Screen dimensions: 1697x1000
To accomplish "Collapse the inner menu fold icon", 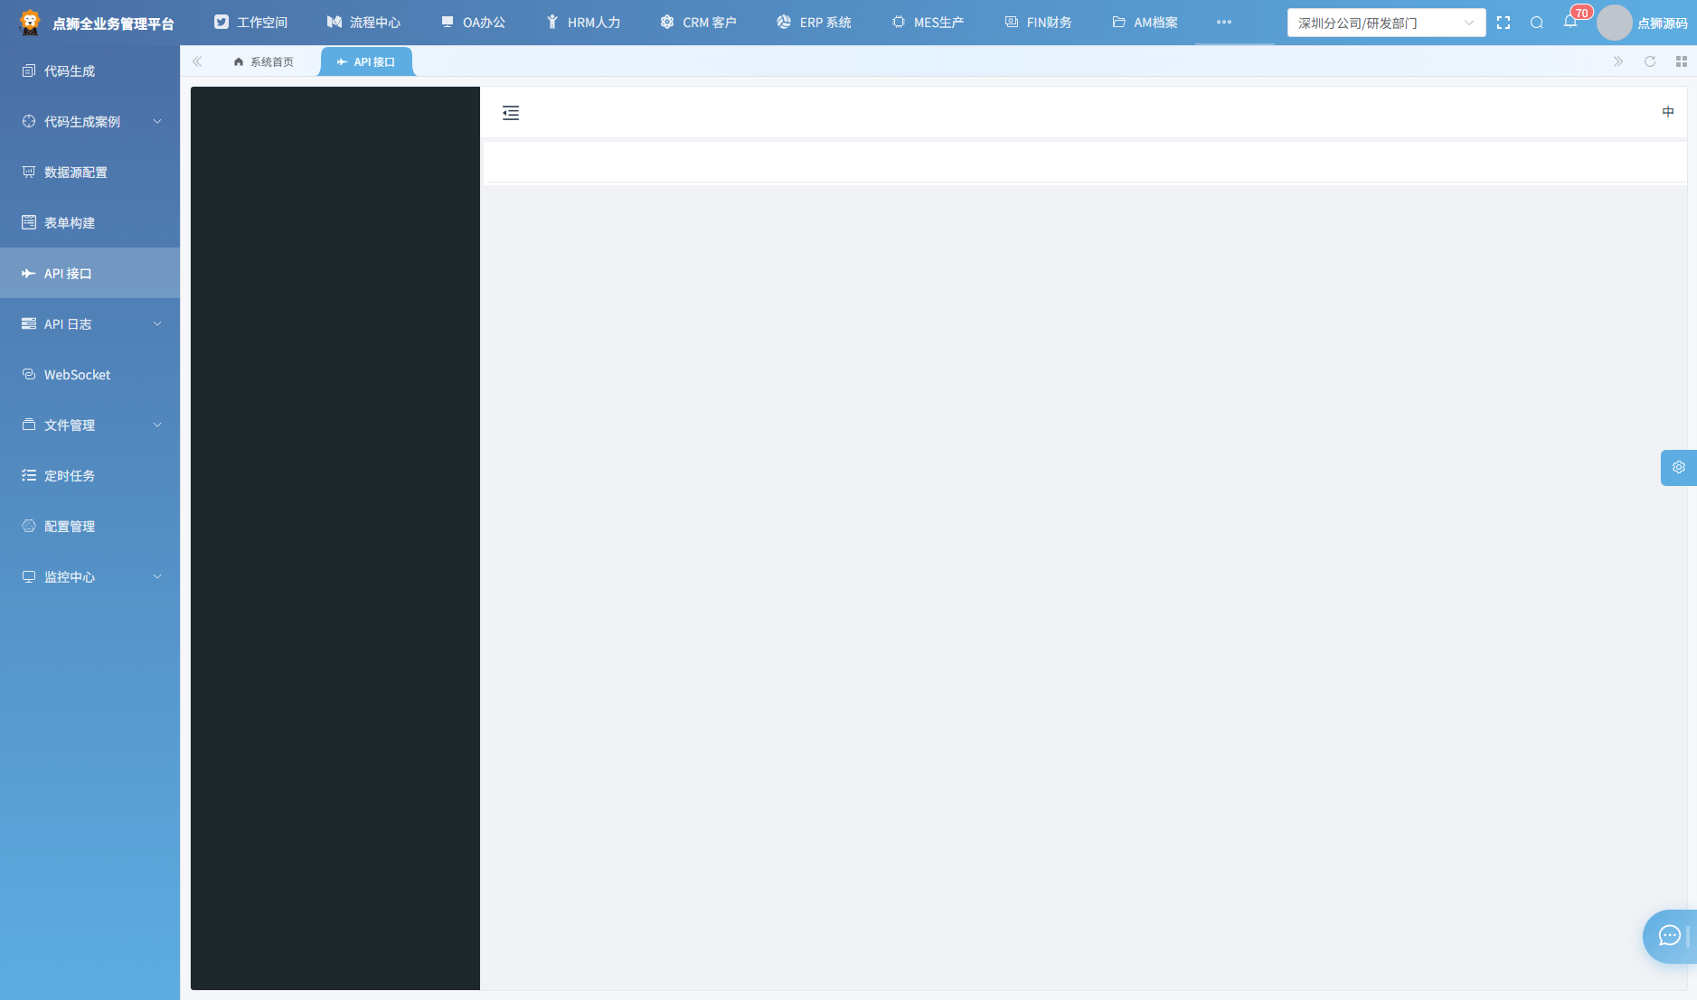I will point(511,113).
